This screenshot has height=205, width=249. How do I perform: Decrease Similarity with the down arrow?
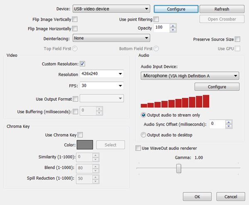click(95, 159)
